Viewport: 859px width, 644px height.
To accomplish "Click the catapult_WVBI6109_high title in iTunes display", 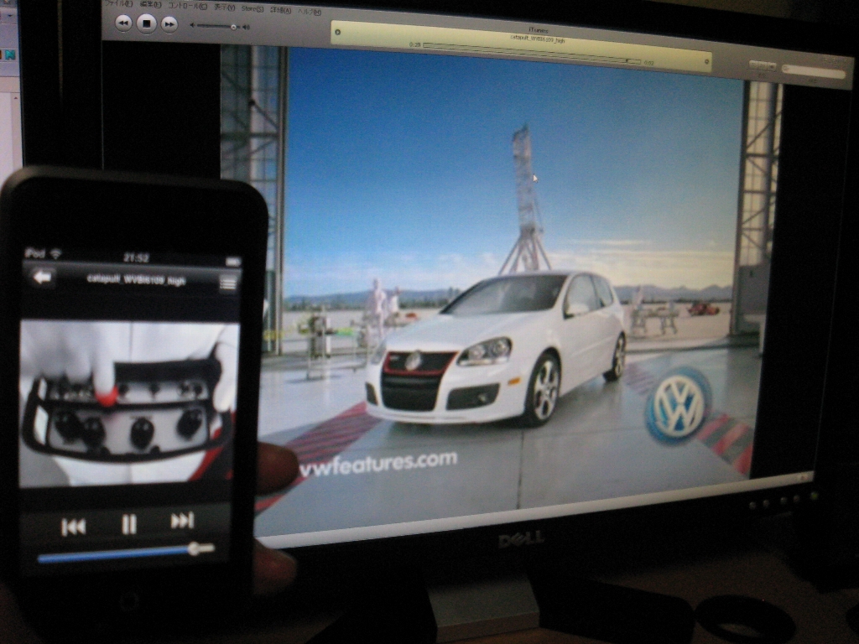I will tap(538, 39).
